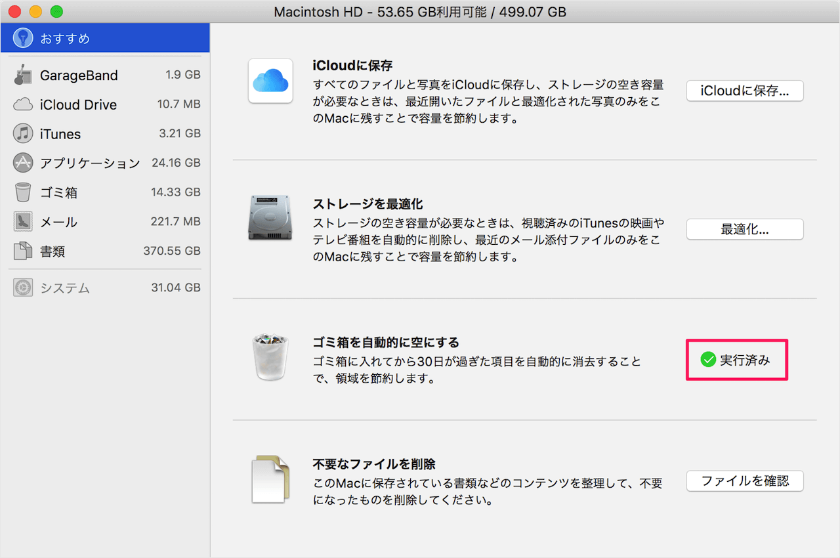
Task: Click the 3.21 GB size value
Action: click(x=180, y=133)
